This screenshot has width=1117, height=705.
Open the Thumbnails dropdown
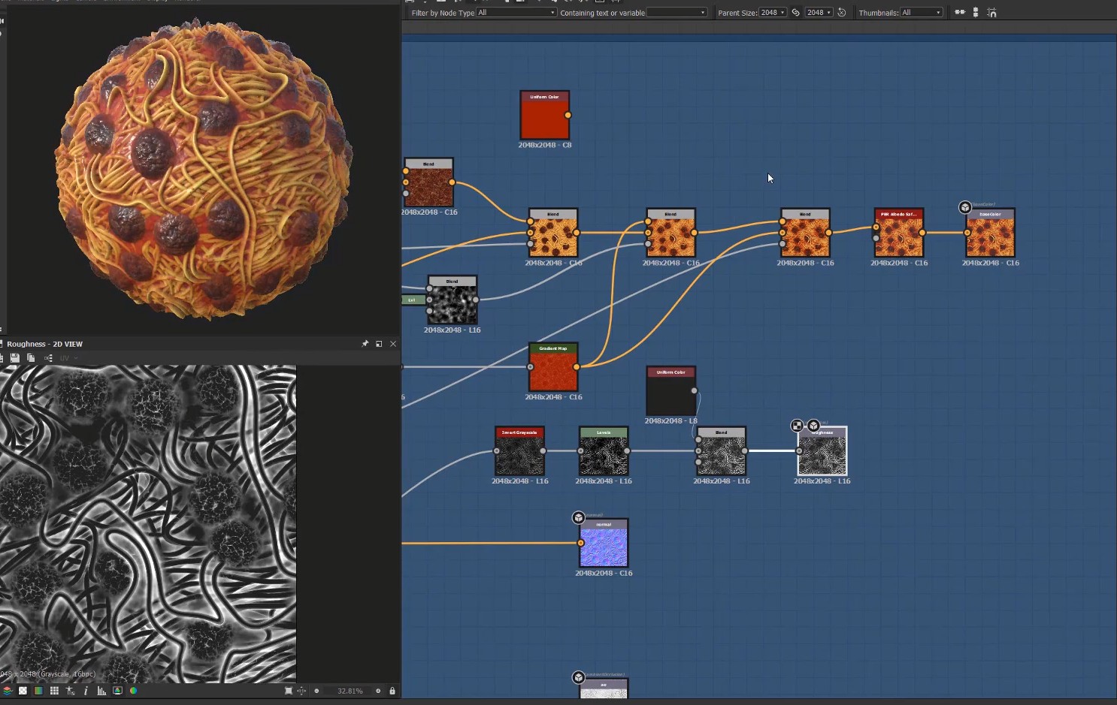(x=921, y=13)
